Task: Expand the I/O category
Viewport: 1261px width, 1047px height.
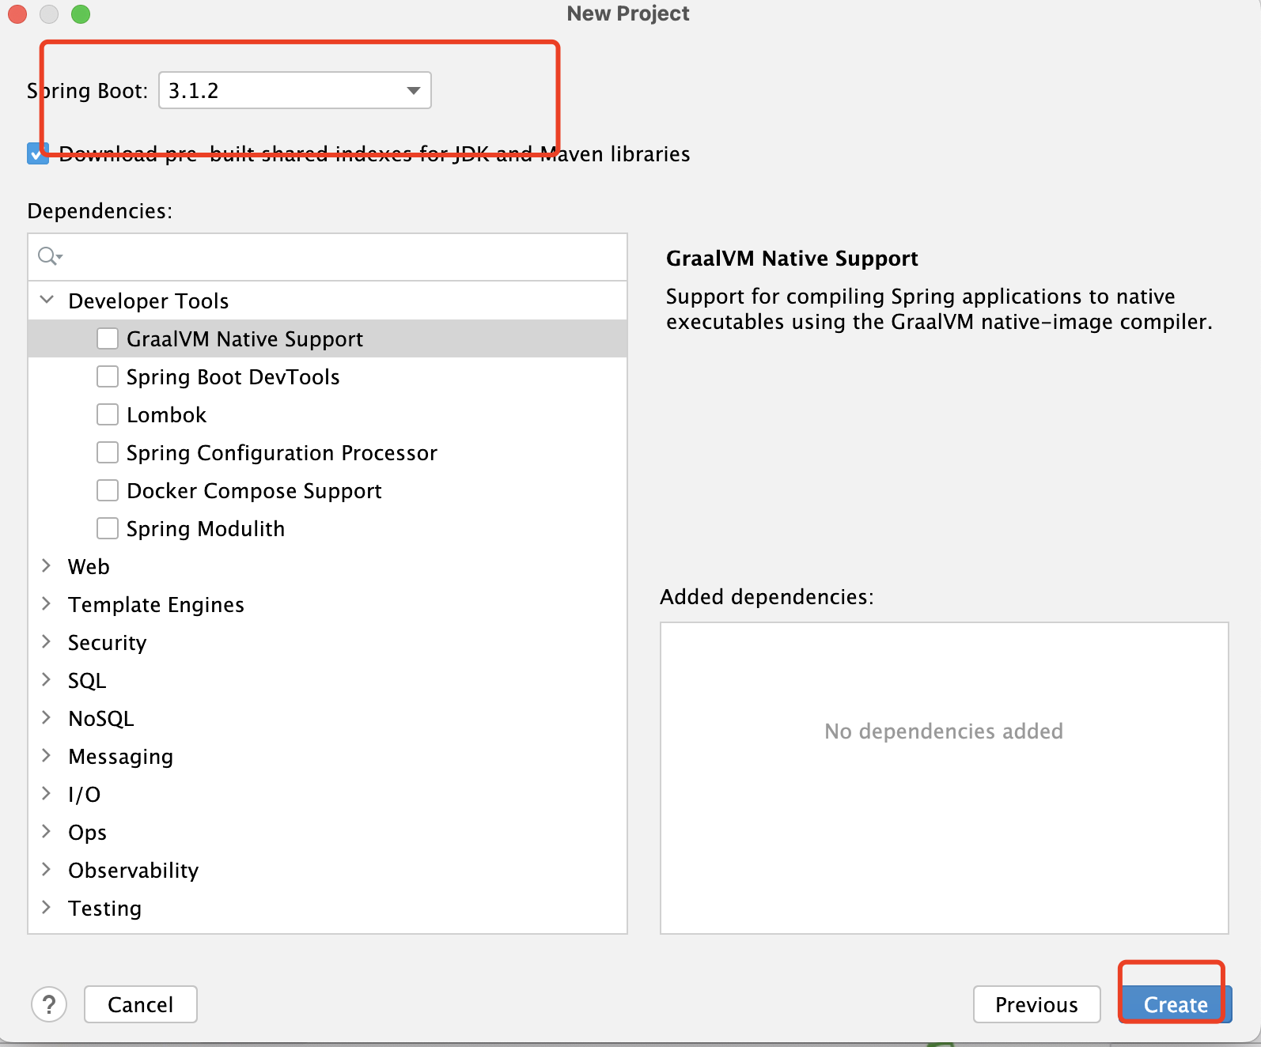Action: [47, 793]
